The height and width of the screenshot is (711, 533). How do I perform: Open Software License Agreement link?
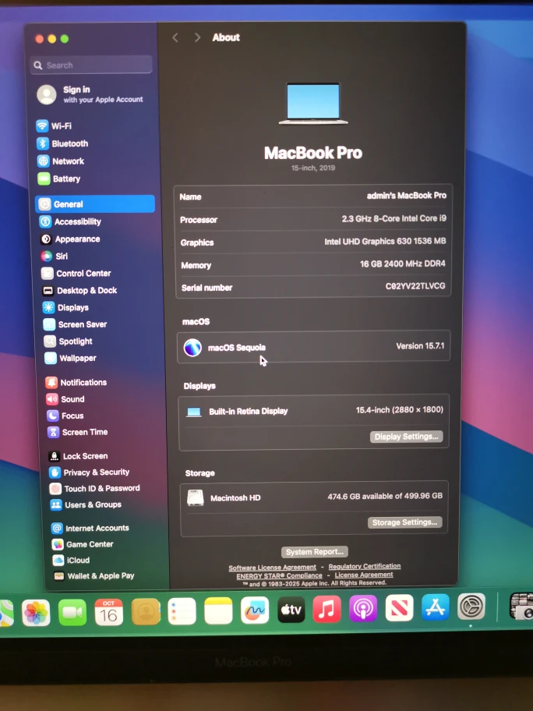point(272,568)
